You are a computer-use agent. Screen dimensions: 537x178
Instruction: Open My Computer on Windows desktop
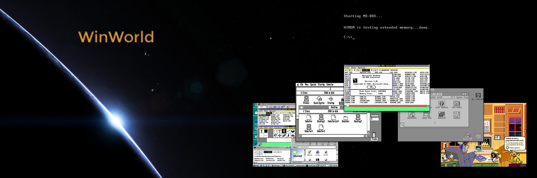[x=255, y=106]
